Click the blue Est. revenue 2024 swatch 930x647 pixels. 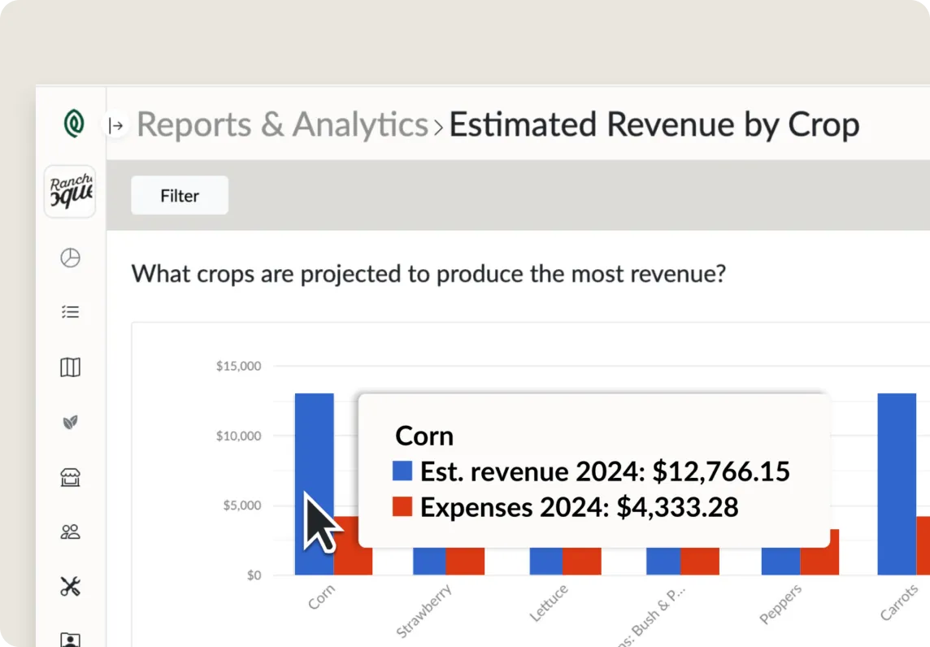pos(403,471)
